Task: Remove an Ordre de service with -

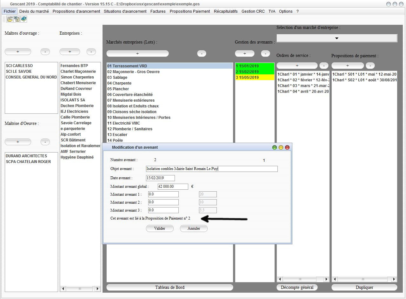Action: click(x=324, y=65)
